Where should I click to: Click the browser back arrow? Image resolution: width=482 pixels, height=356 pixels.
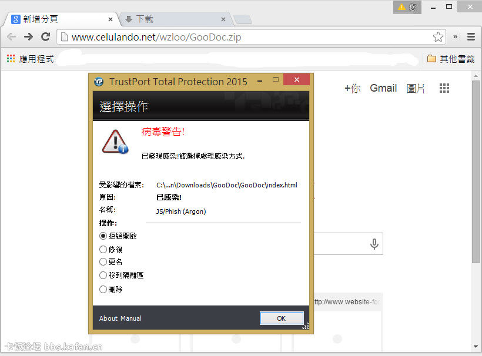pyautogui.click(x=11, y=37)
